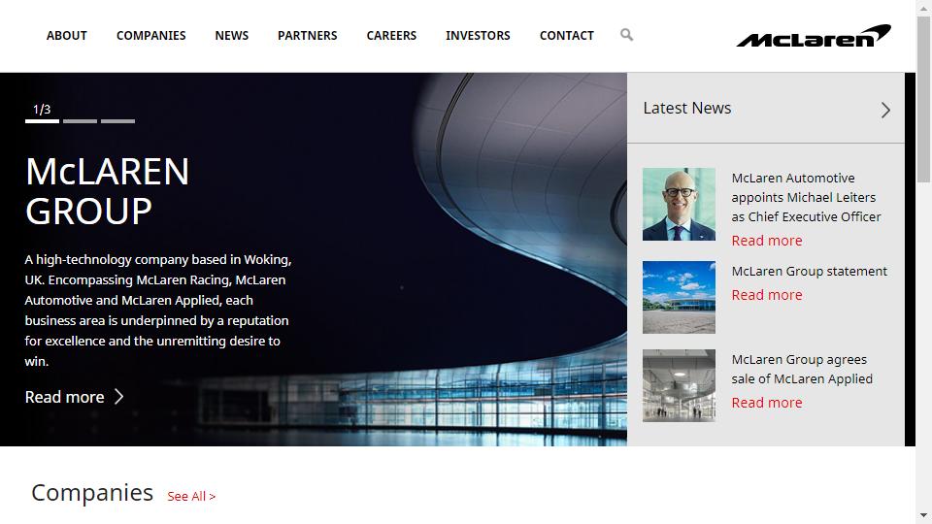Open the Investors menu item
Screen dimensions: 932x524
(478, 36)
